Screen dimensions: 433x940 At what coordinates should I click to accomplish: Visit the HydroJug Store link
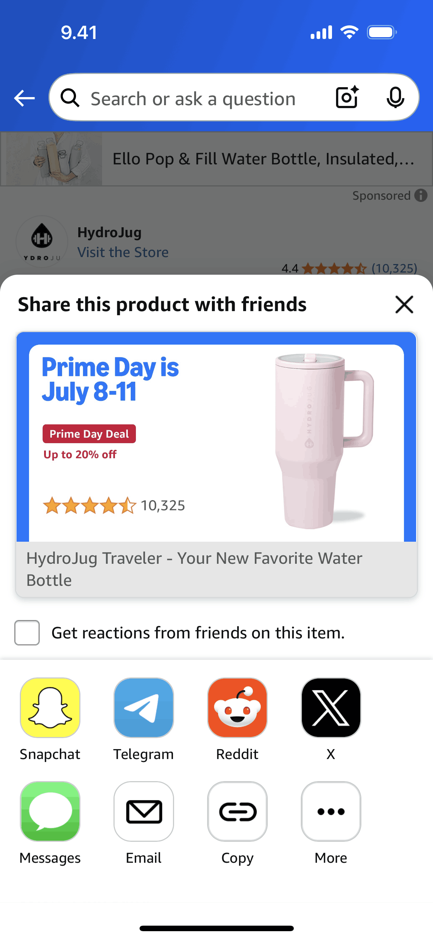[123, 252]
